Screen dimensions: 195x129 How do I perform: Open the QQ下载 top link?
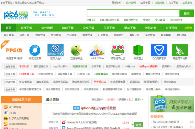click(173, 3)
